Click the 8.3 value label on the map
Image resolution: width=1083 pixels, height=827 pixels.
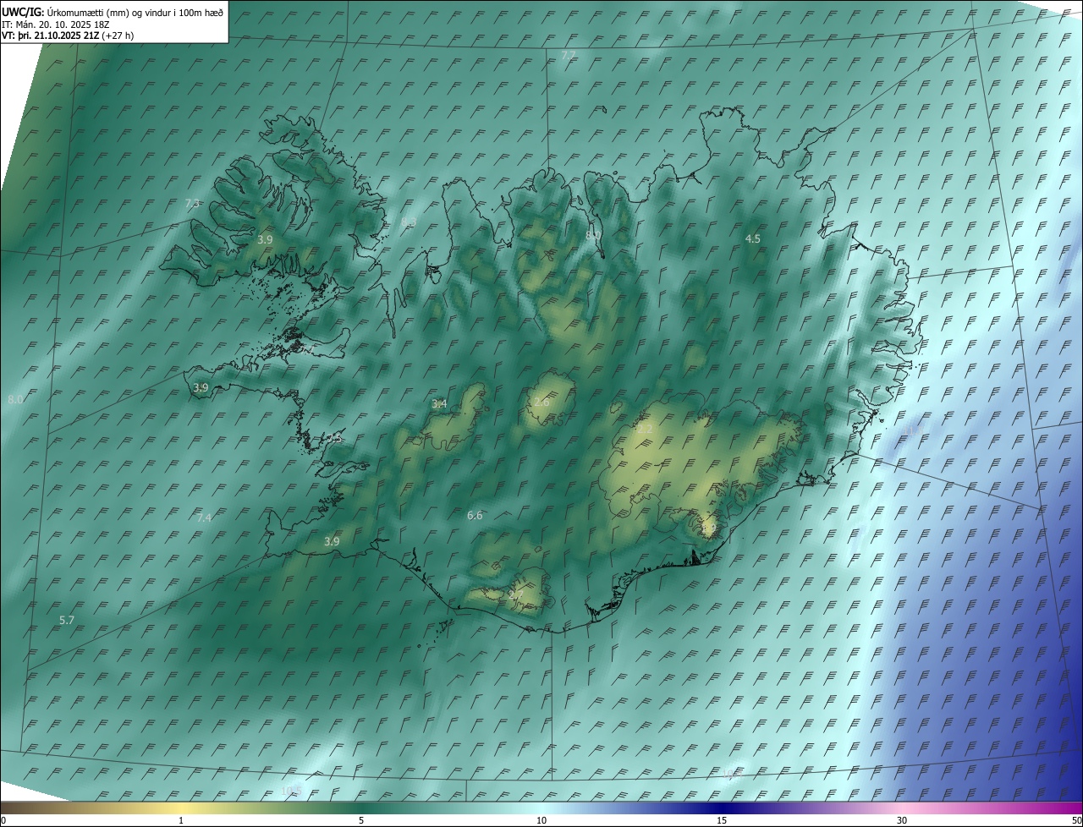click(408, 222)
